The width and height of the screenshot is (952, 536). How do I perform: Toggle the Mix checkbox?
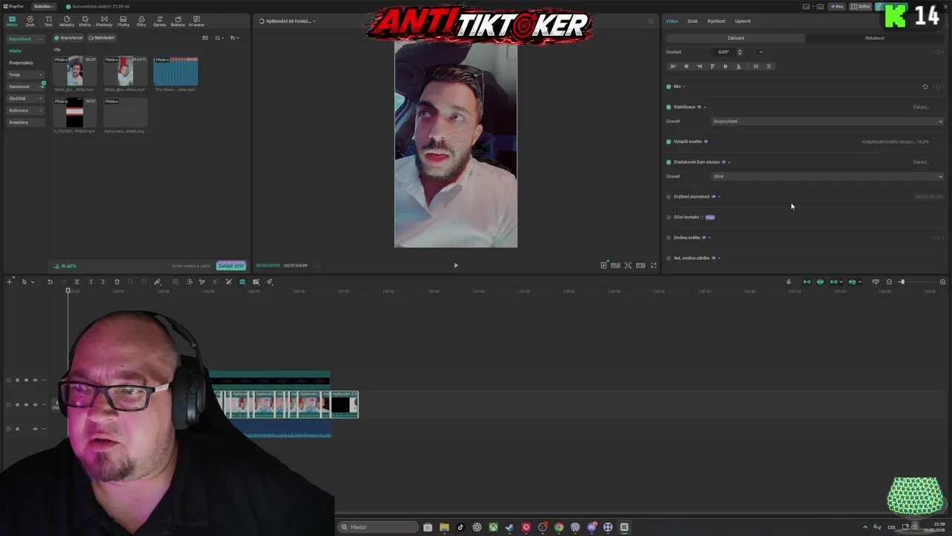tap(669, 86)
